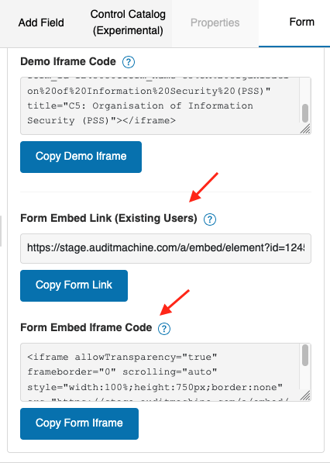Grab resize handle of Form Embed Iframe textarea
Image resolution: width=330 pixels, height=463 pixels.
pos(305,396)
